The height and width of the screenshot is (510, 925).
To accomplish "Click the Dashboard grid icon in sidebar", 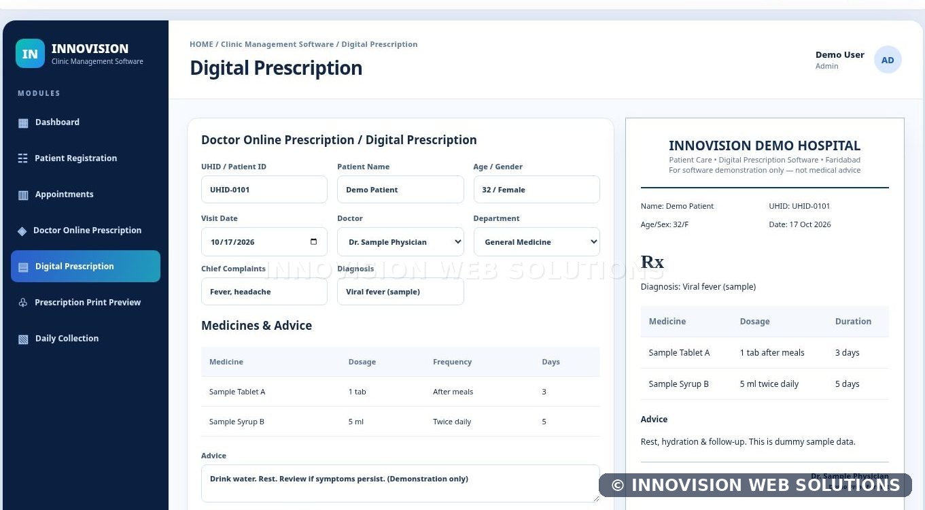I will pos(23,123).
